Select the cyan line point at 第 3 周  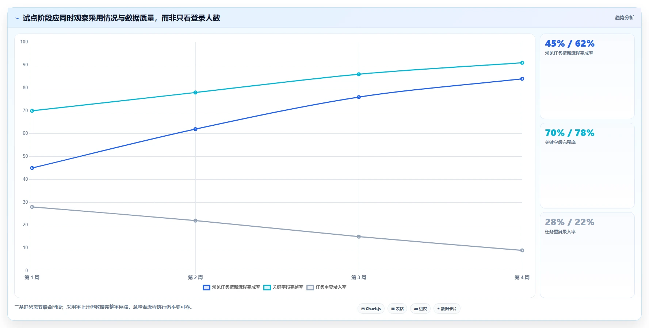pyautogui.click(x=359, y=74)
